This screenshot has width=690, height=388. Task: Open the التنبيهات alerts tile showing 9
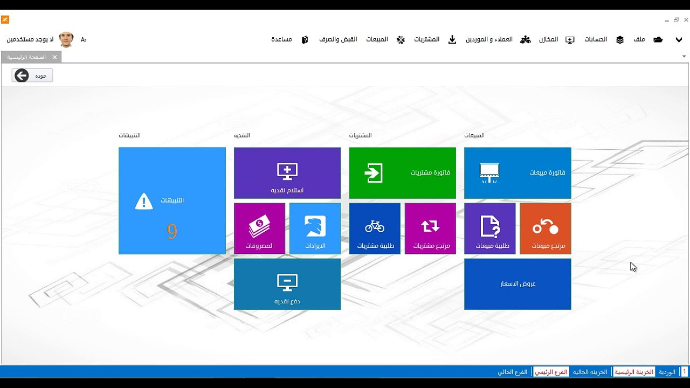point(172,200)
